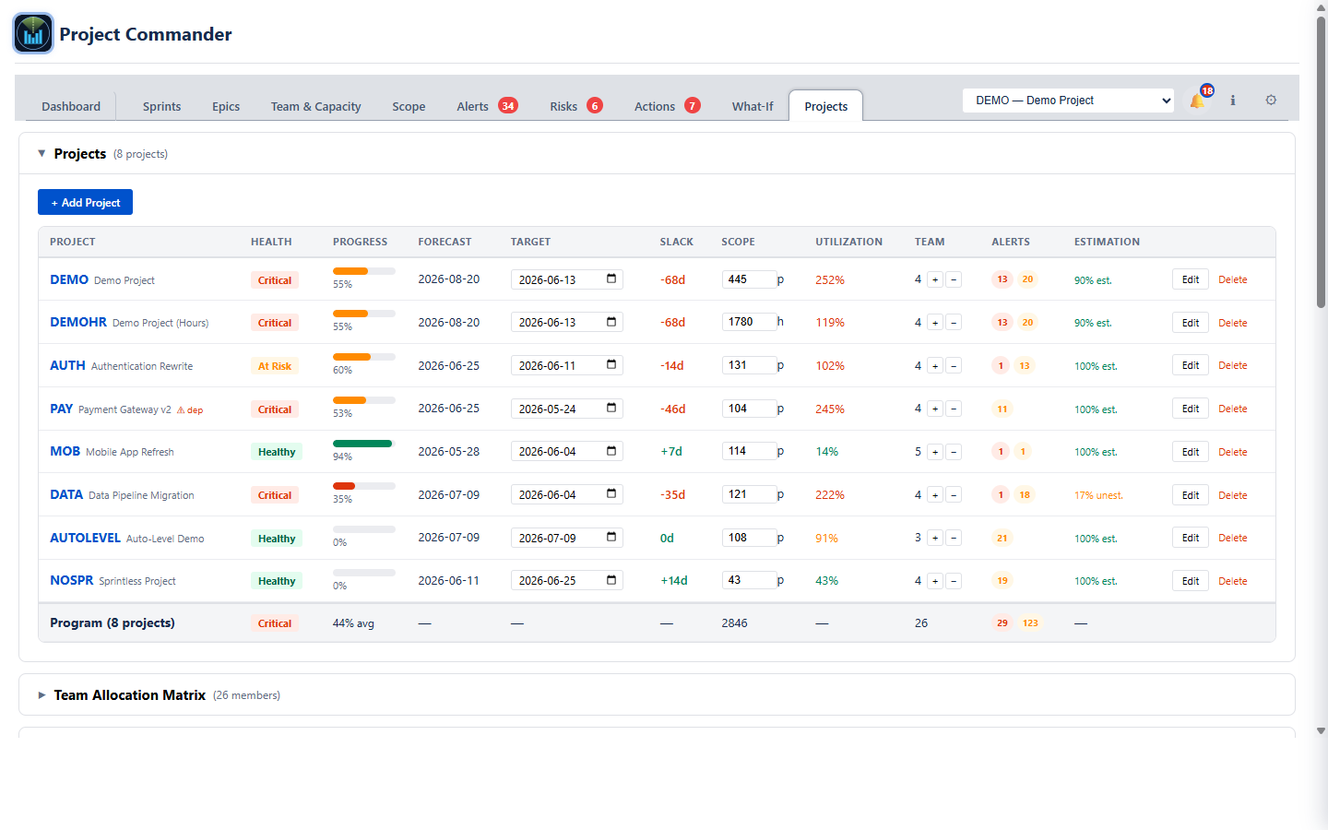Open the settings gear icon
Screen dimensions: 1328x830
point(1271,101)
